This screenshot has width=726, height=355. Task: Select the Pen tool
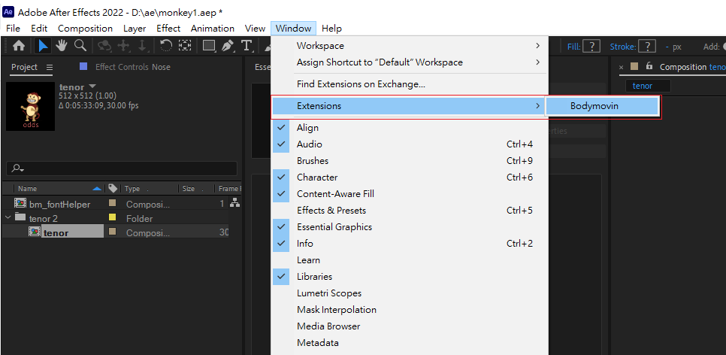click(228, 46)
